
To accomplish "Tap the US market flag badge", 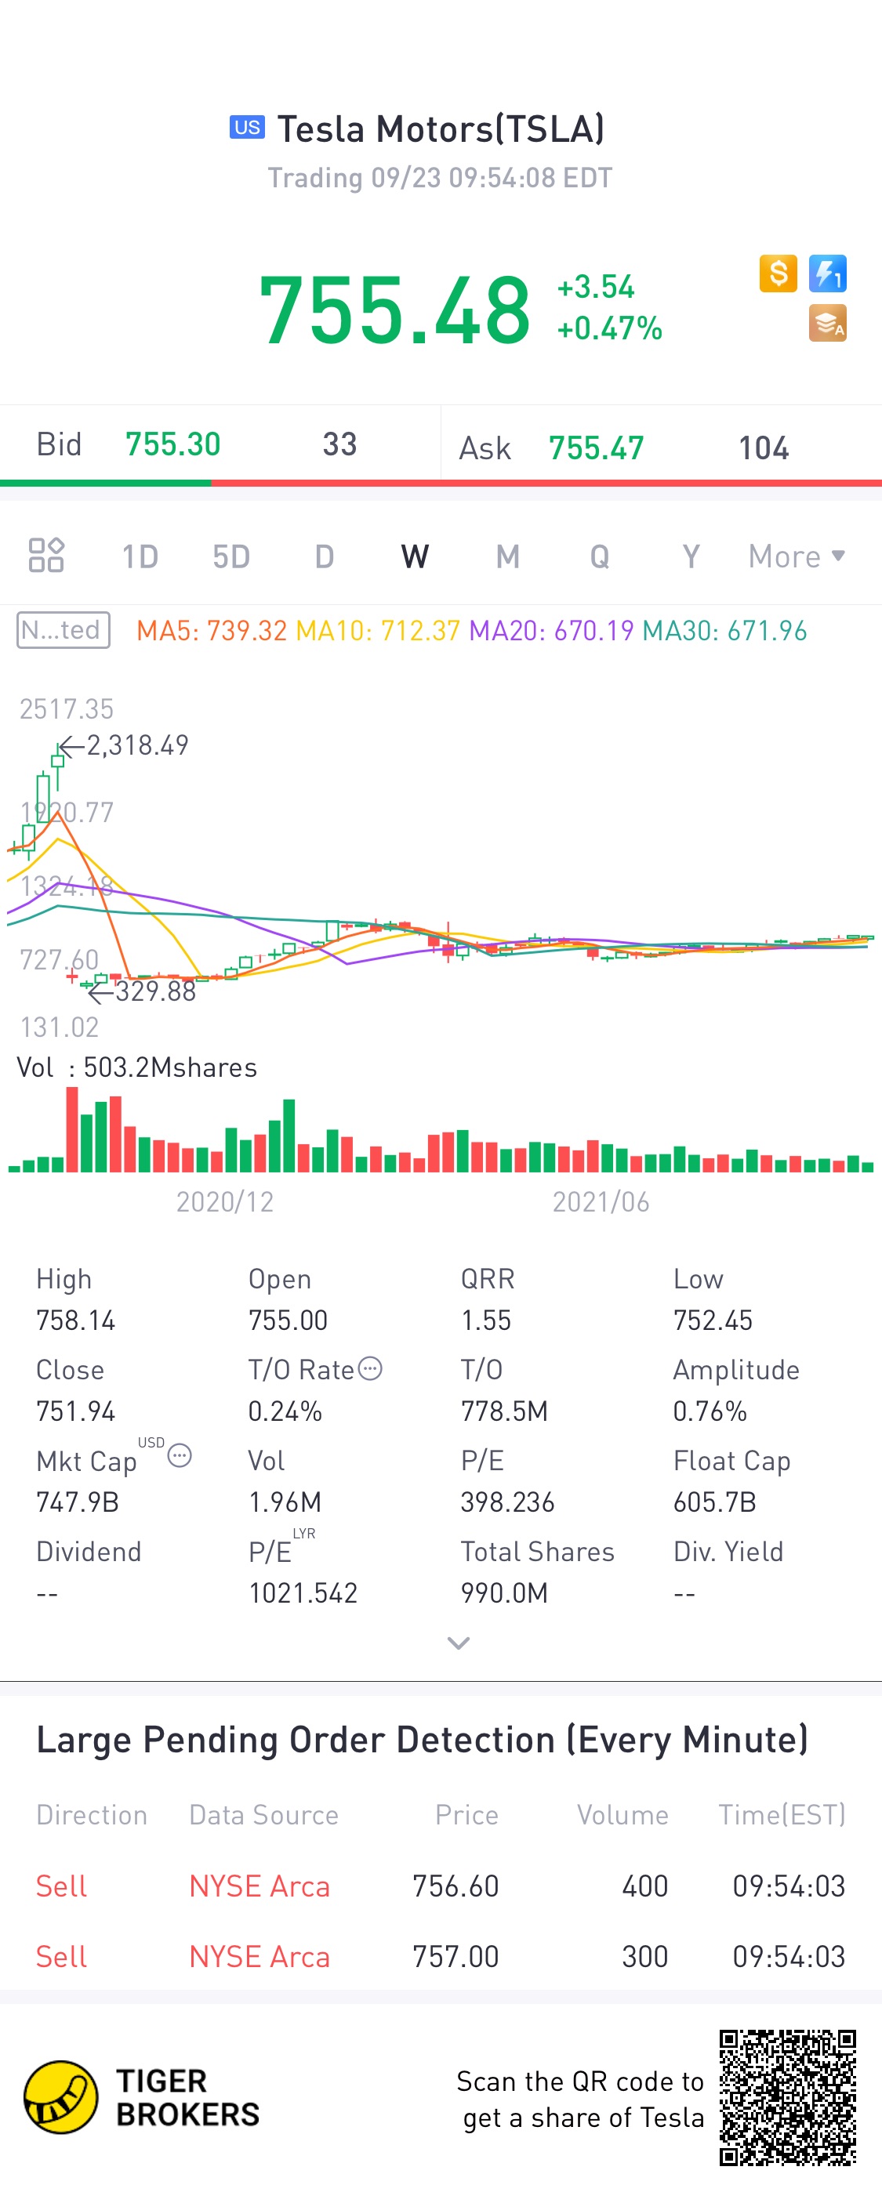I will coord(247,128).
